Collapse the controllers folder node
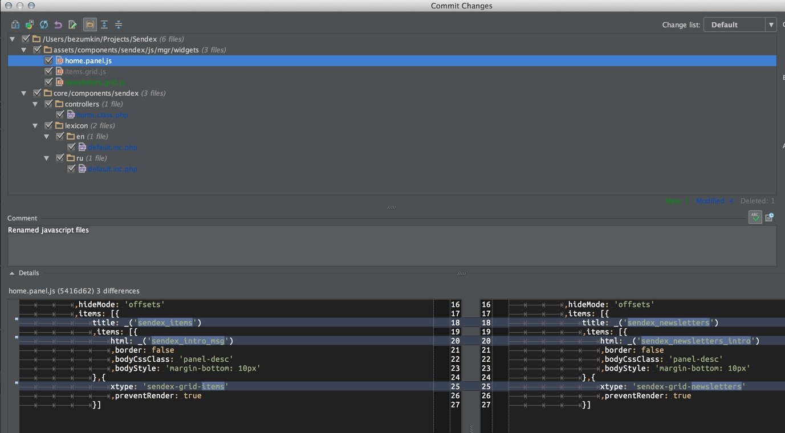 tap(35, 104)
